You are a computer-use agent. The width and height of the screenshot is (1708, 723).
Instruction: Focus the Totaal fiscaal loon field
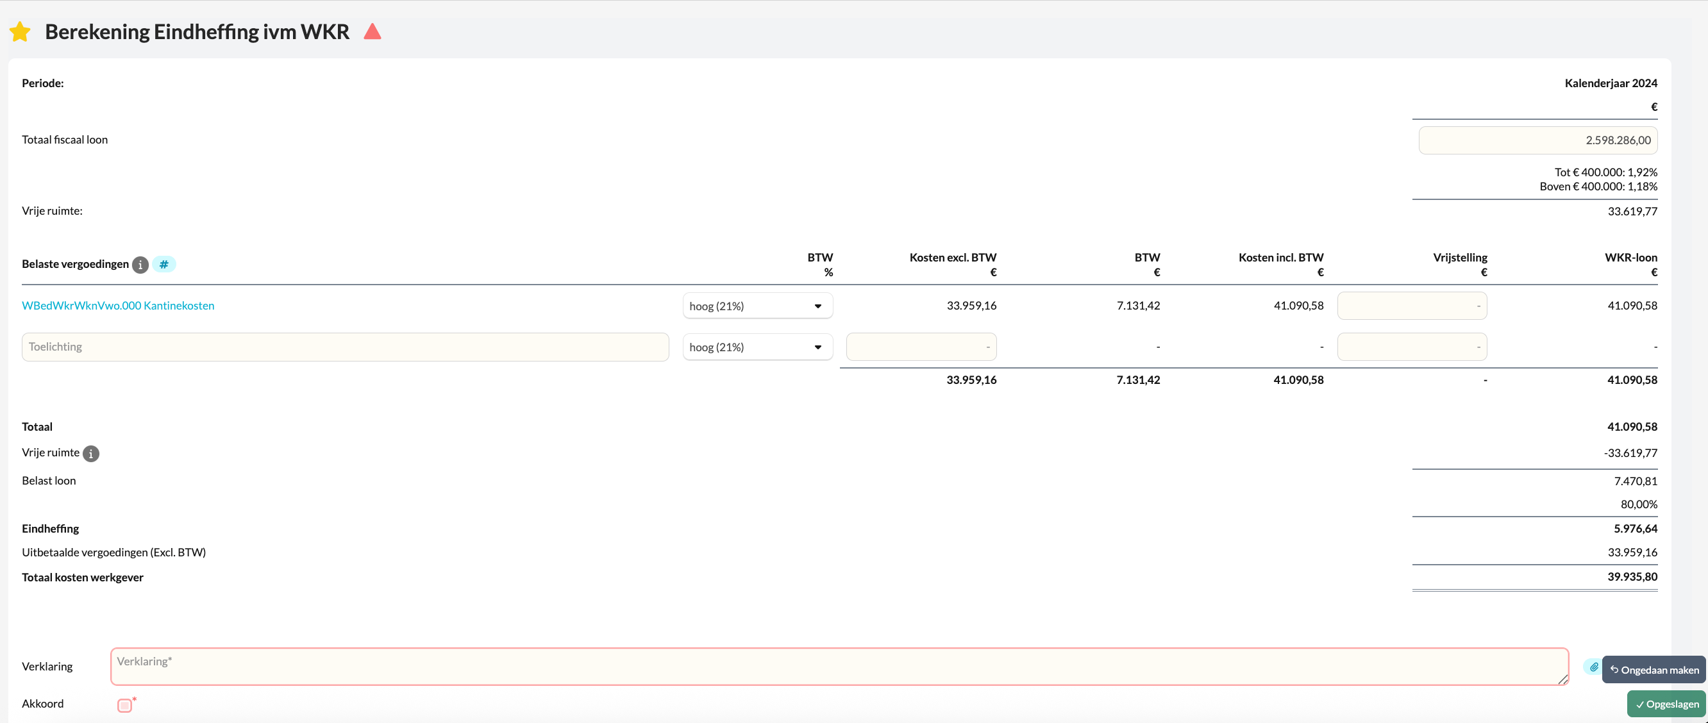pos(1537,140)
